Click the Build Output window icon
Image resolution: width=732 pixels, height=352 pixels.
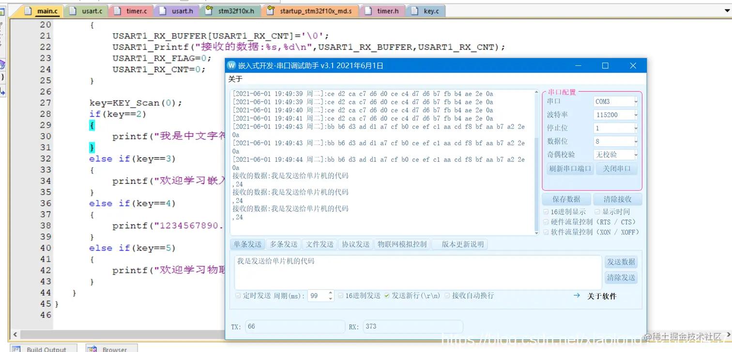point(17,349)
